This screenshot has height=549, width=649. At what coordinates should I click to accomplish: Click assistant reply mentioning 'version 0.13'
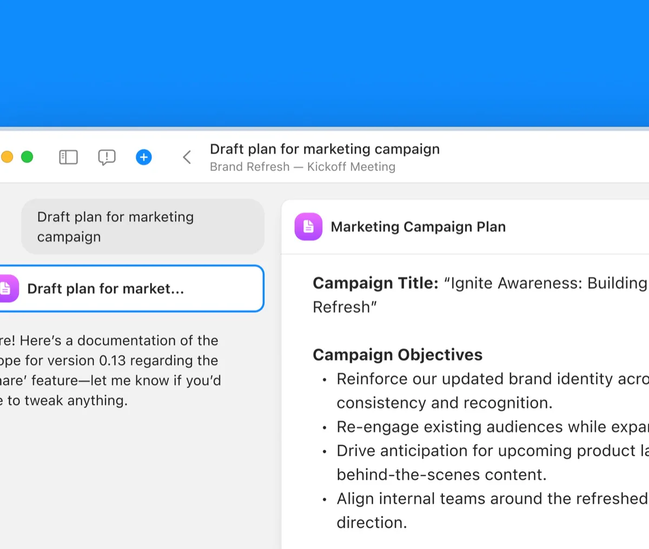[x=110, y=371]
